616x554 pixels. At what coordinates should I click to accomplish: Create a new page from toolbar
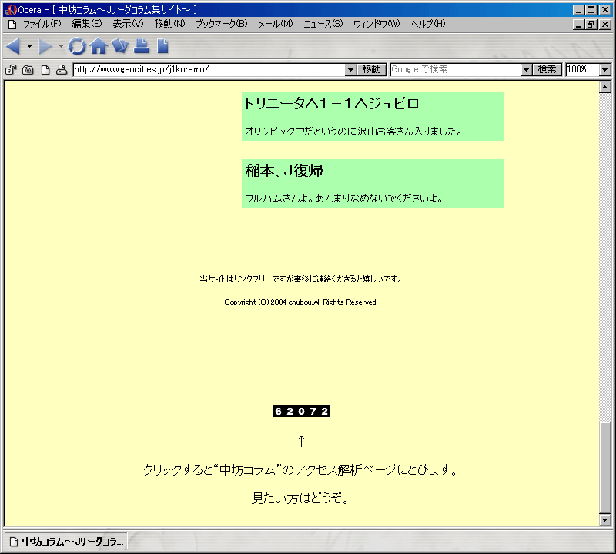tap(162, 46)
